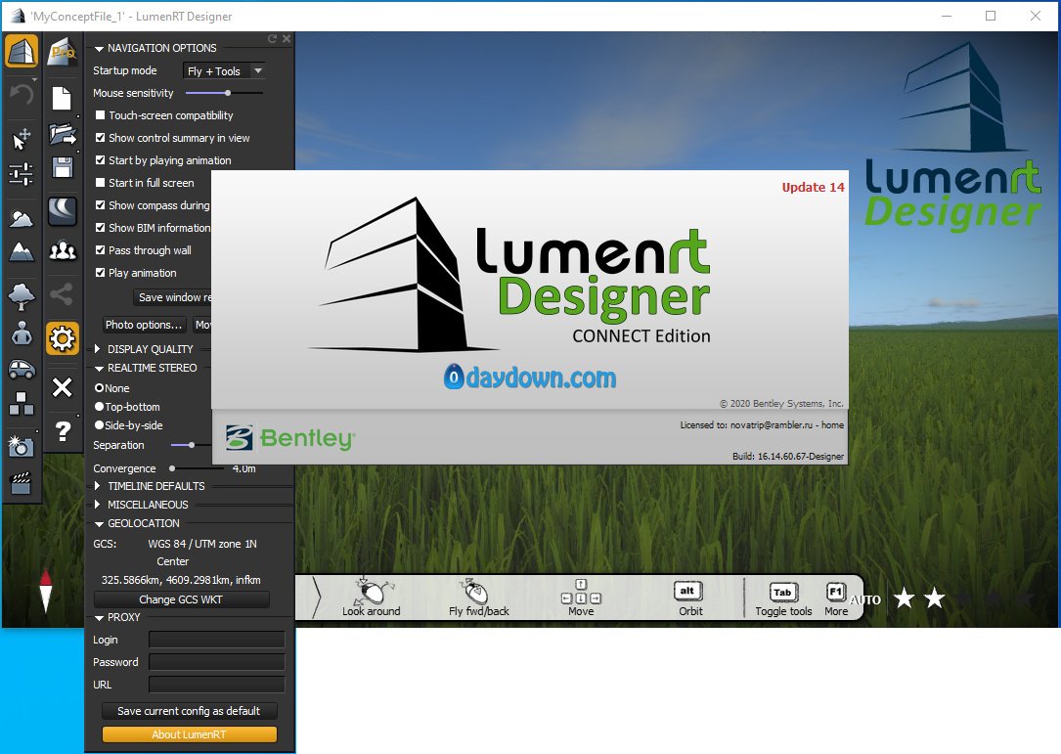Image resolution: width=1061 pixels, height=754 pixels.
Task: Expand the MISCELLANEOUS section
Action: click(98, 505)
